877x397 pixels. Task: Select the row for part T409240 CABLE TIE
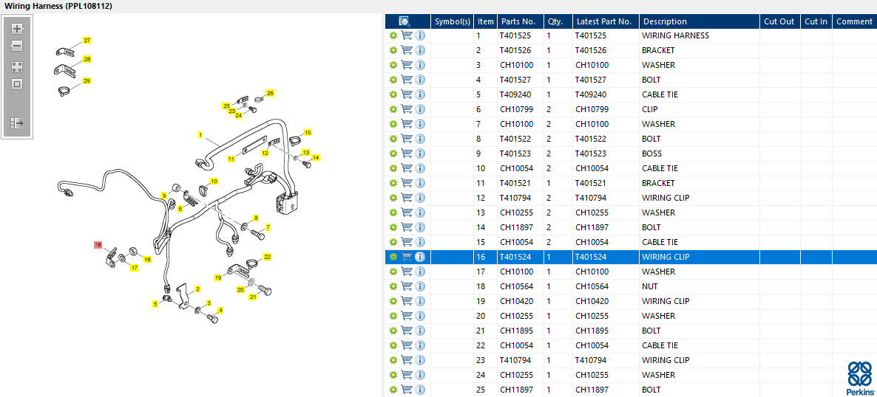coord(630,94)
